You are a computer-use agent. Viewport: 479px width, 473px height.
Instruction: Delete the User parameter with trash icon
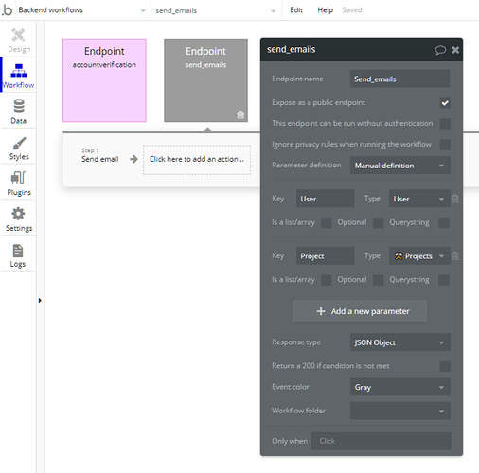[x=455, y=199]
